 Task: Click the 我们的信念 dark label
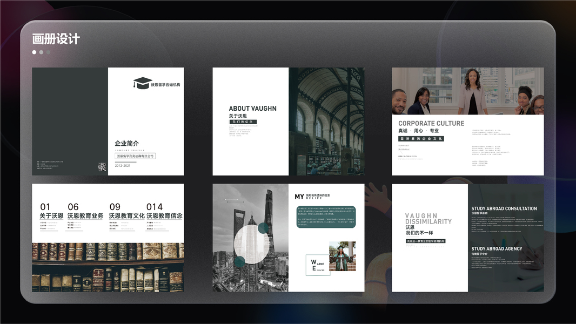tap(243, 122)
